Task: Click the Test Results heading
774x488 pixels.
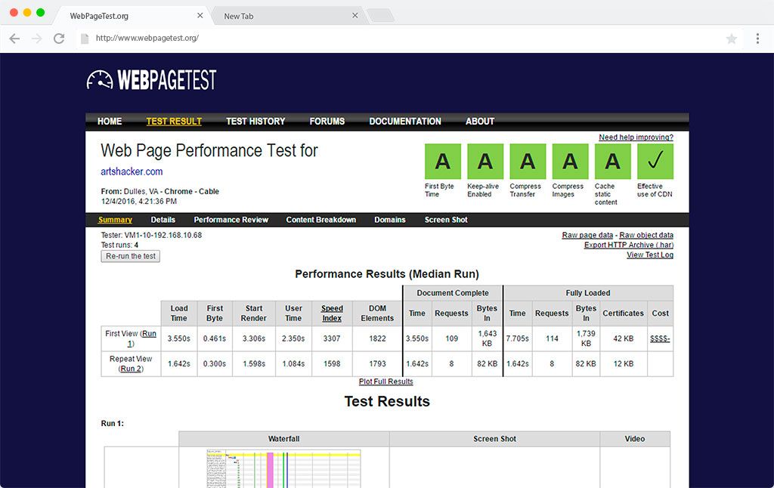Action: pos(387,401)
